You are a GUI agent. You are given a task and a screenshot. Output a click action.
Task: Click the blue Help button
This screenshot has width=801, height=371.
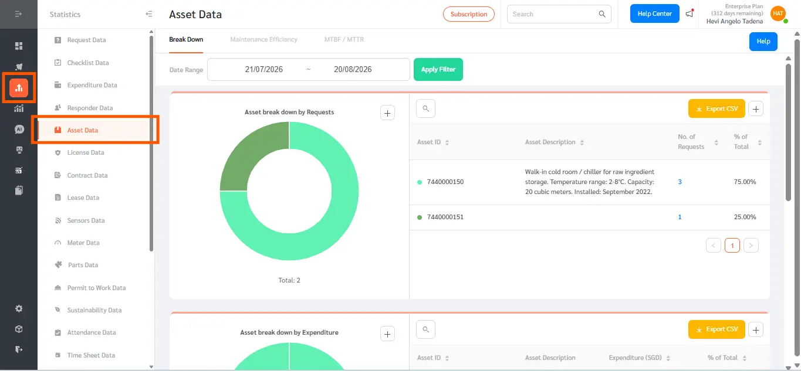(x=763, y=42)
